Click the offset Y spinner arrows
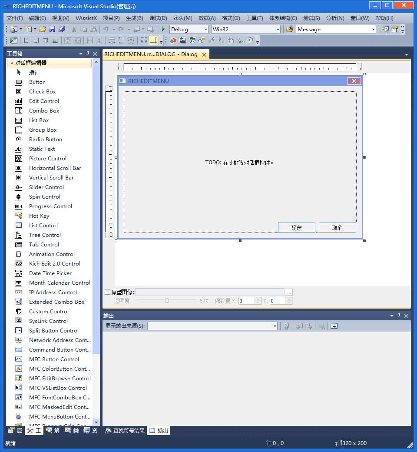This screenshot has height=452, width=417. (x=289, y=301)
